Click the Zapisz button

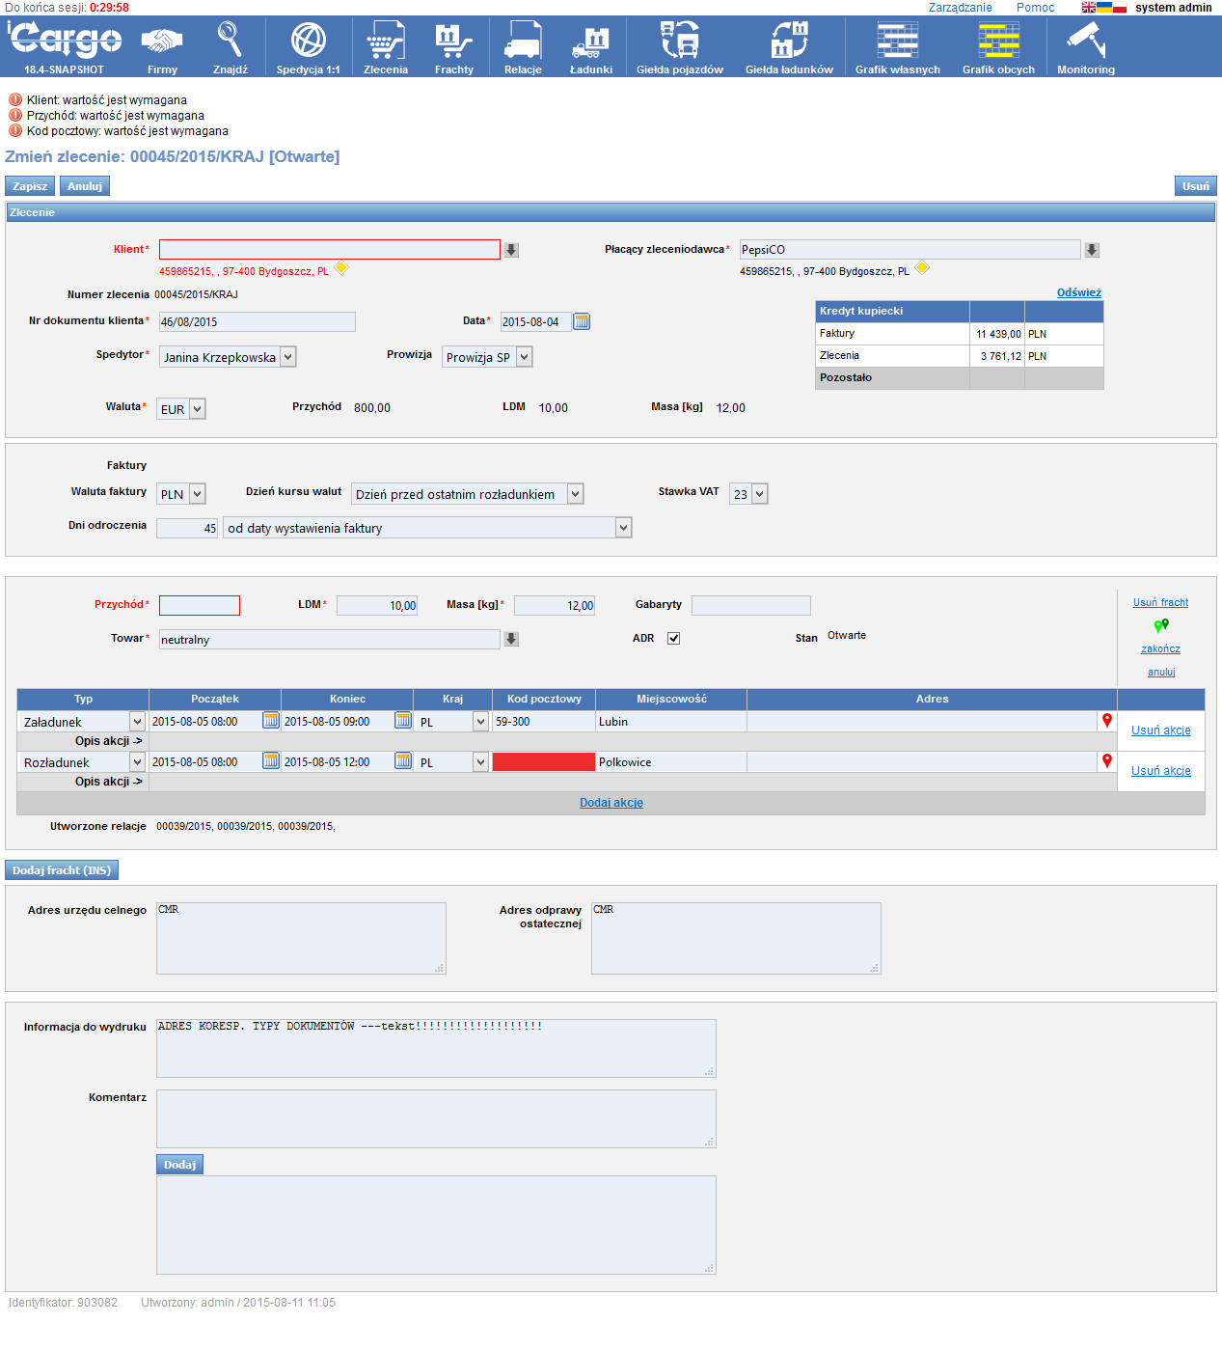click(x=30, y=186)
